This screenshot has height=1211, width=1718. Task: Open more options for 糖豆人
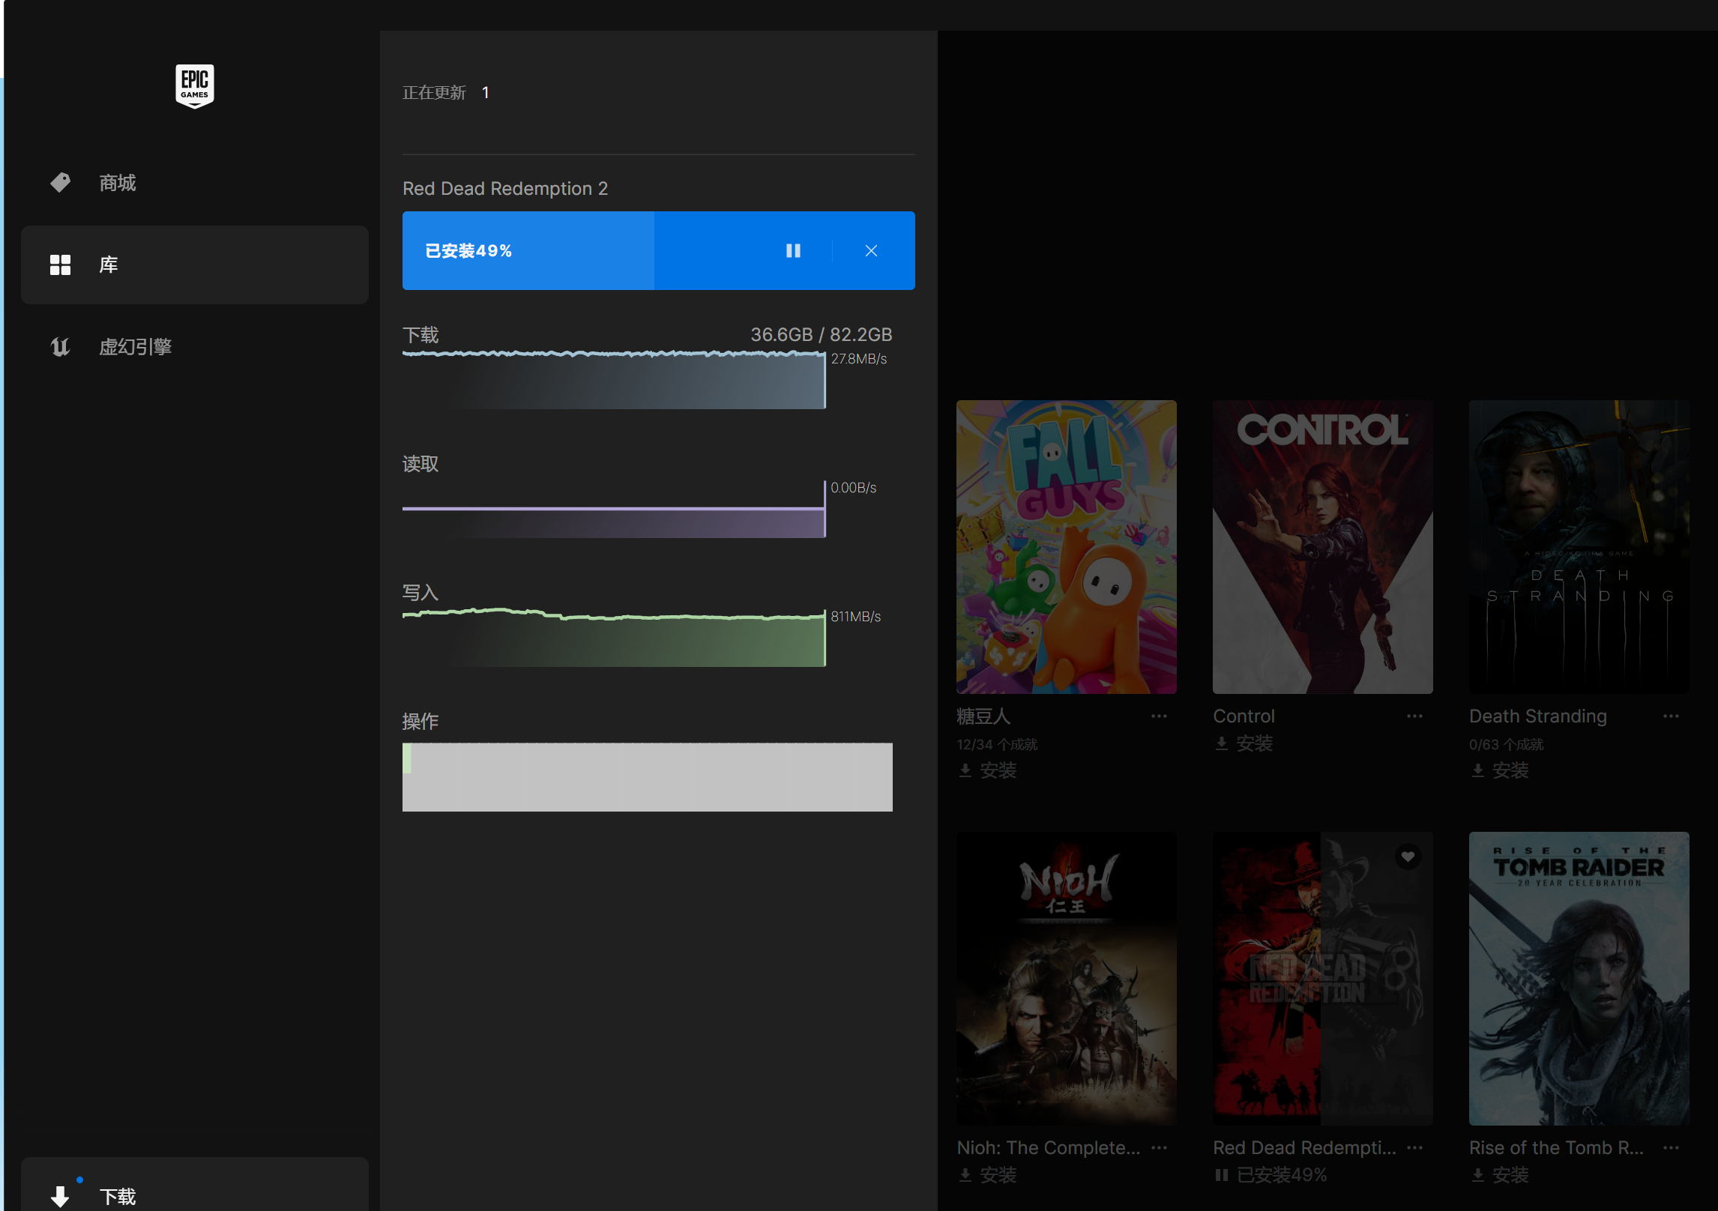click(x=1159, y=716)
